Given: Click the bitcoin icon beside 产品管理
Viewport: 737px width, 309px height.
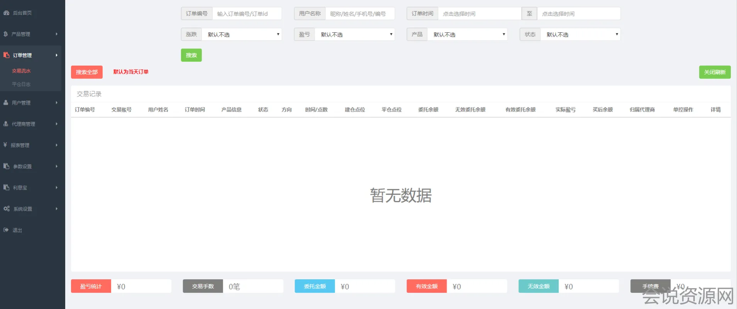Looking at the screenshot, I should pyautogui.click(x=5, y=34).
